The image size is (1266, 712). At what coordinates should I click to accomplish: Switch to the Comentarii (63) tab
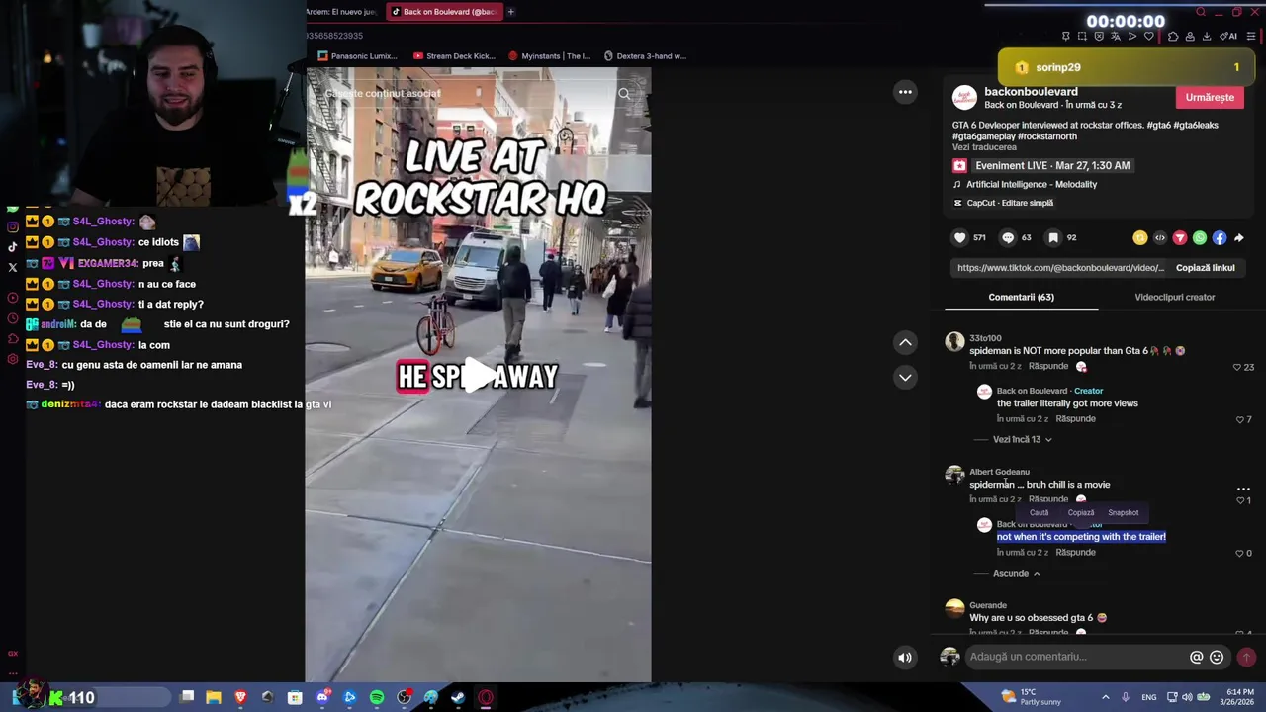(1021, 297)
